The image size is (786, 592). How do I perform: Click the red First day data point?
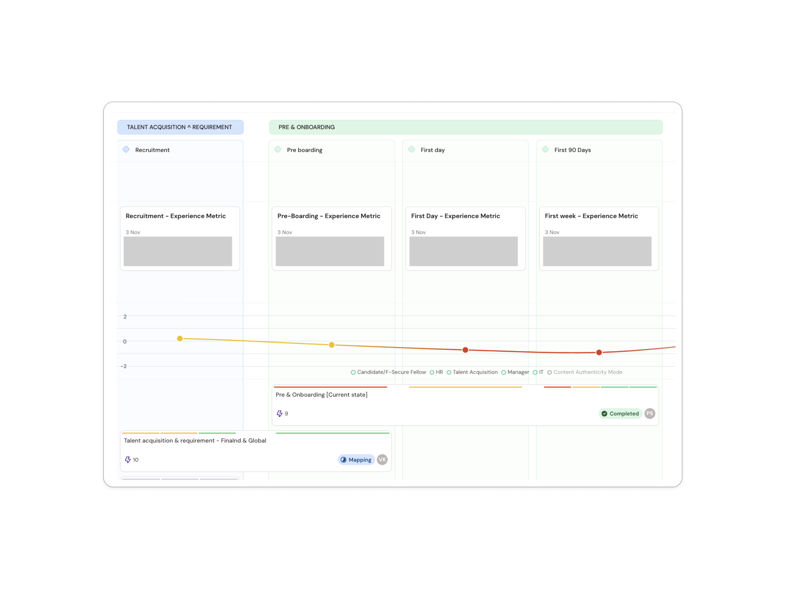point(465,350)
